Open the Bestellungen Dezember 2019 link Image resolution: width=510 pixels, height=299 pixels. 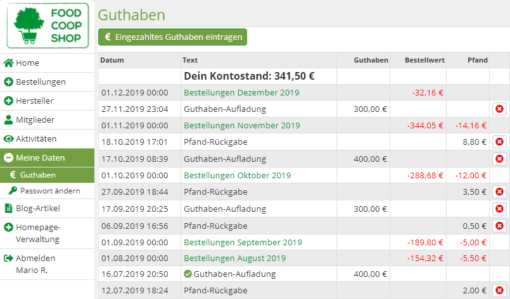pyautogui.click(x=241, y=92)
